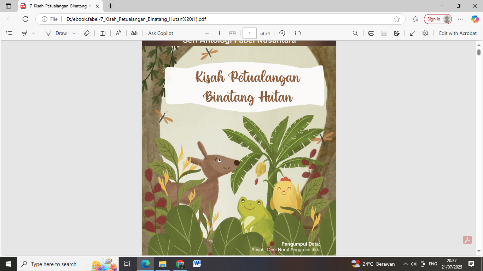This screenshot has height=271, width=483.
Task: Toggle fit to width mode
Action: 232,33
